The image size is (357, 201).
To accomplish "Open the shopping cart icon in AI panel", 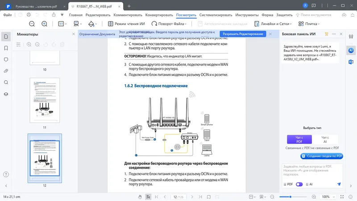I will tap(327, 34).
